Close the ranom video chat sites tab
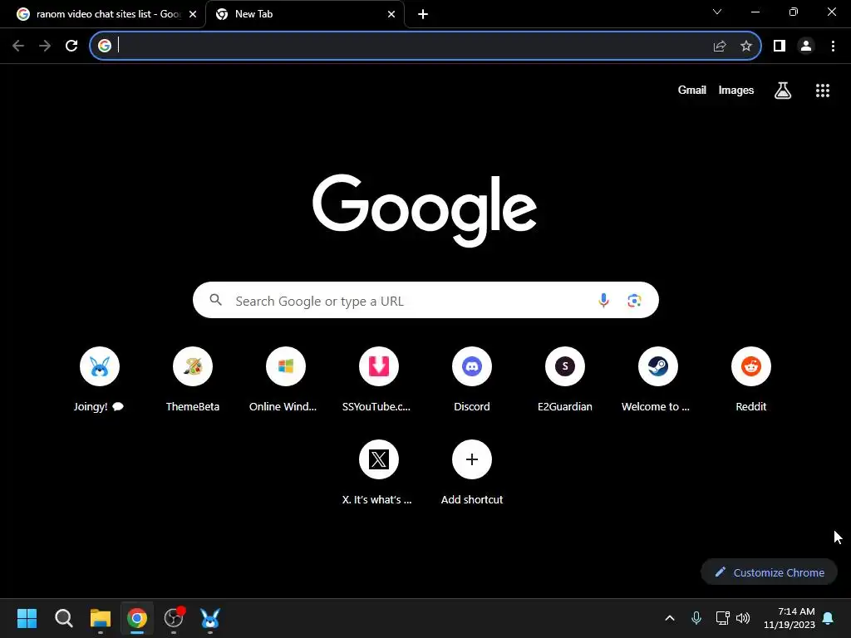 click(x=193, y=14)
